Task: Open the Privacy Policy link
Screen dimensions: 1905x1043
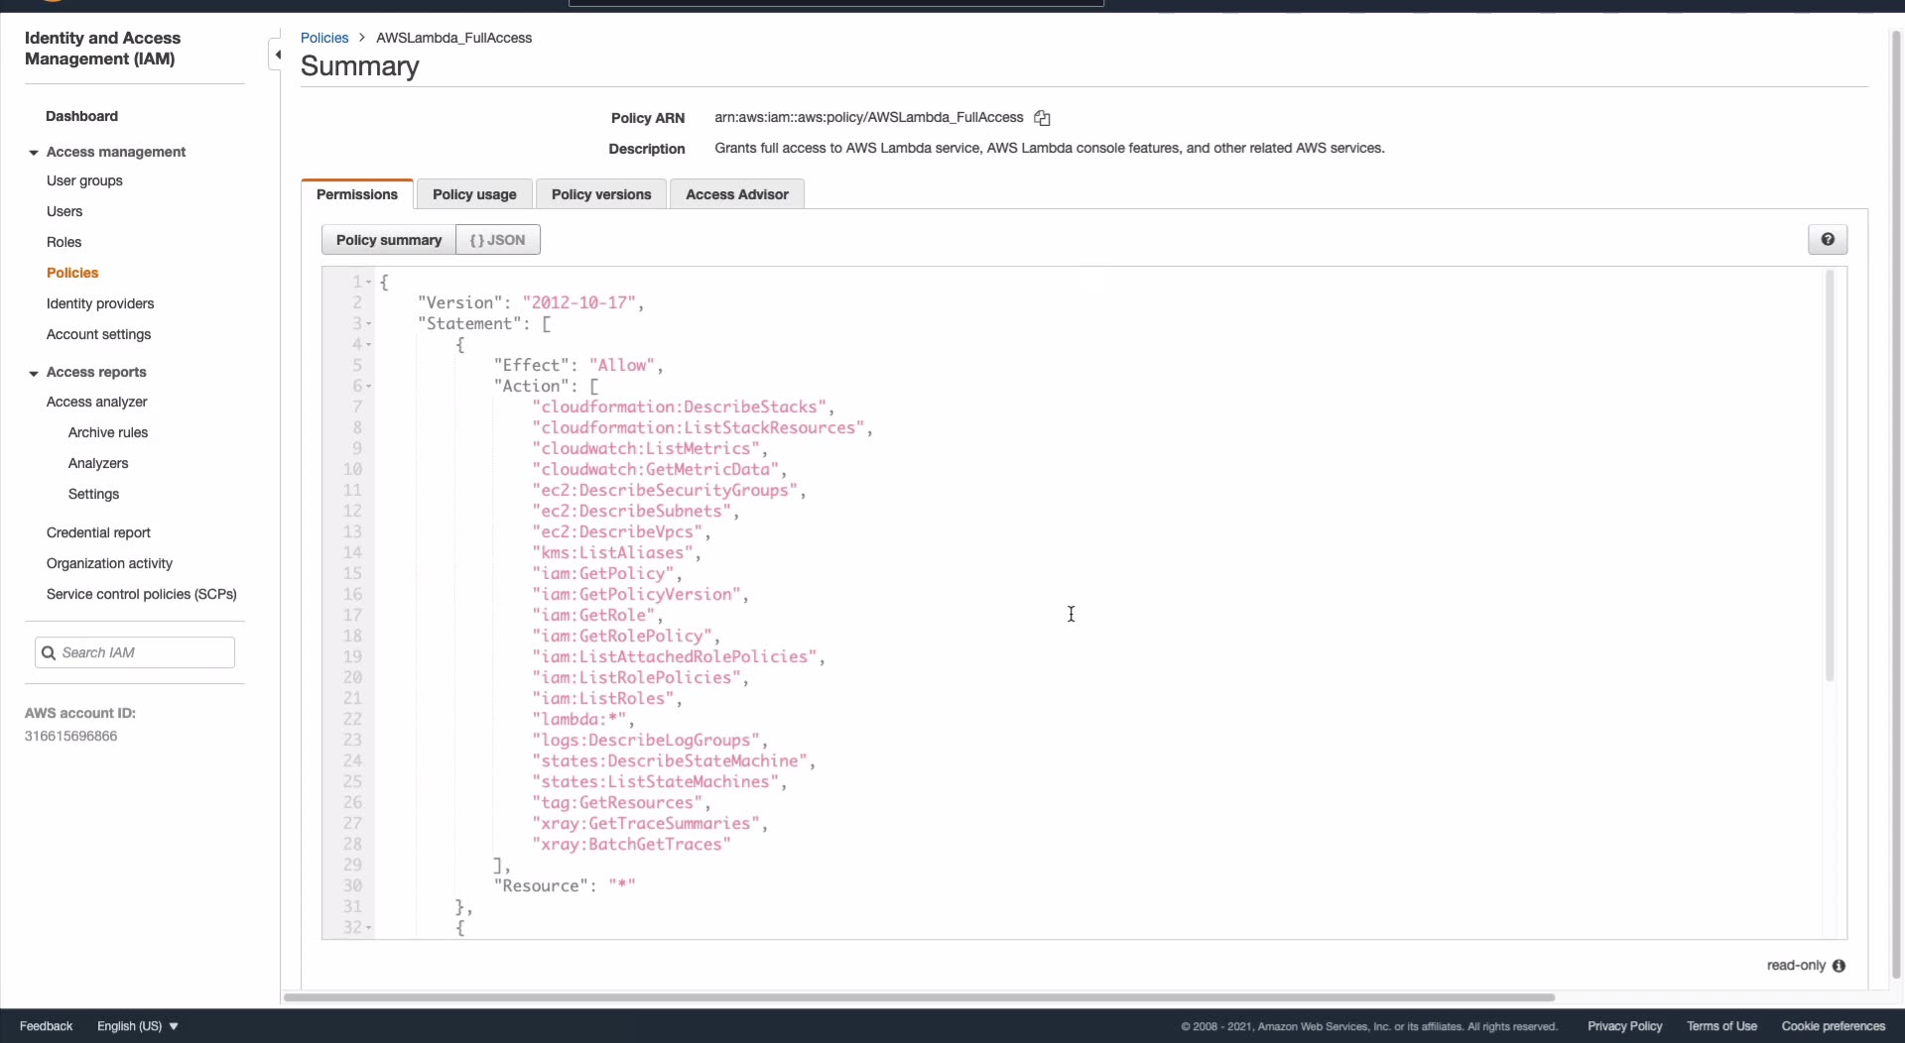Action: point(1624,1026)
